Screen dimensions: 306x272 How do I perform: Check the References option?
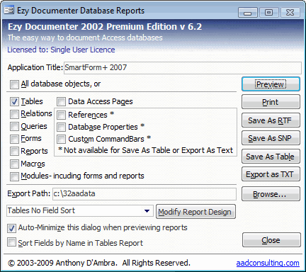(61, 115)
